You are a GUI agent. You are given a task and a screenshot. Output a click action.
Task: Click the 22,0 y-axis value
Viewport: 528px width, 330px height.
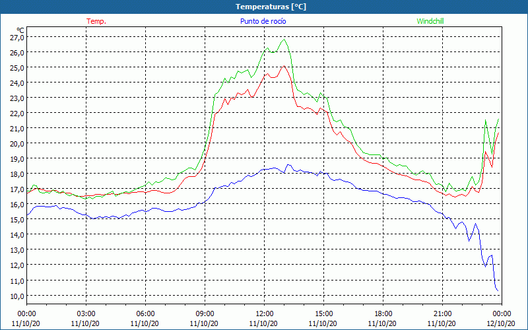point(17,113)
